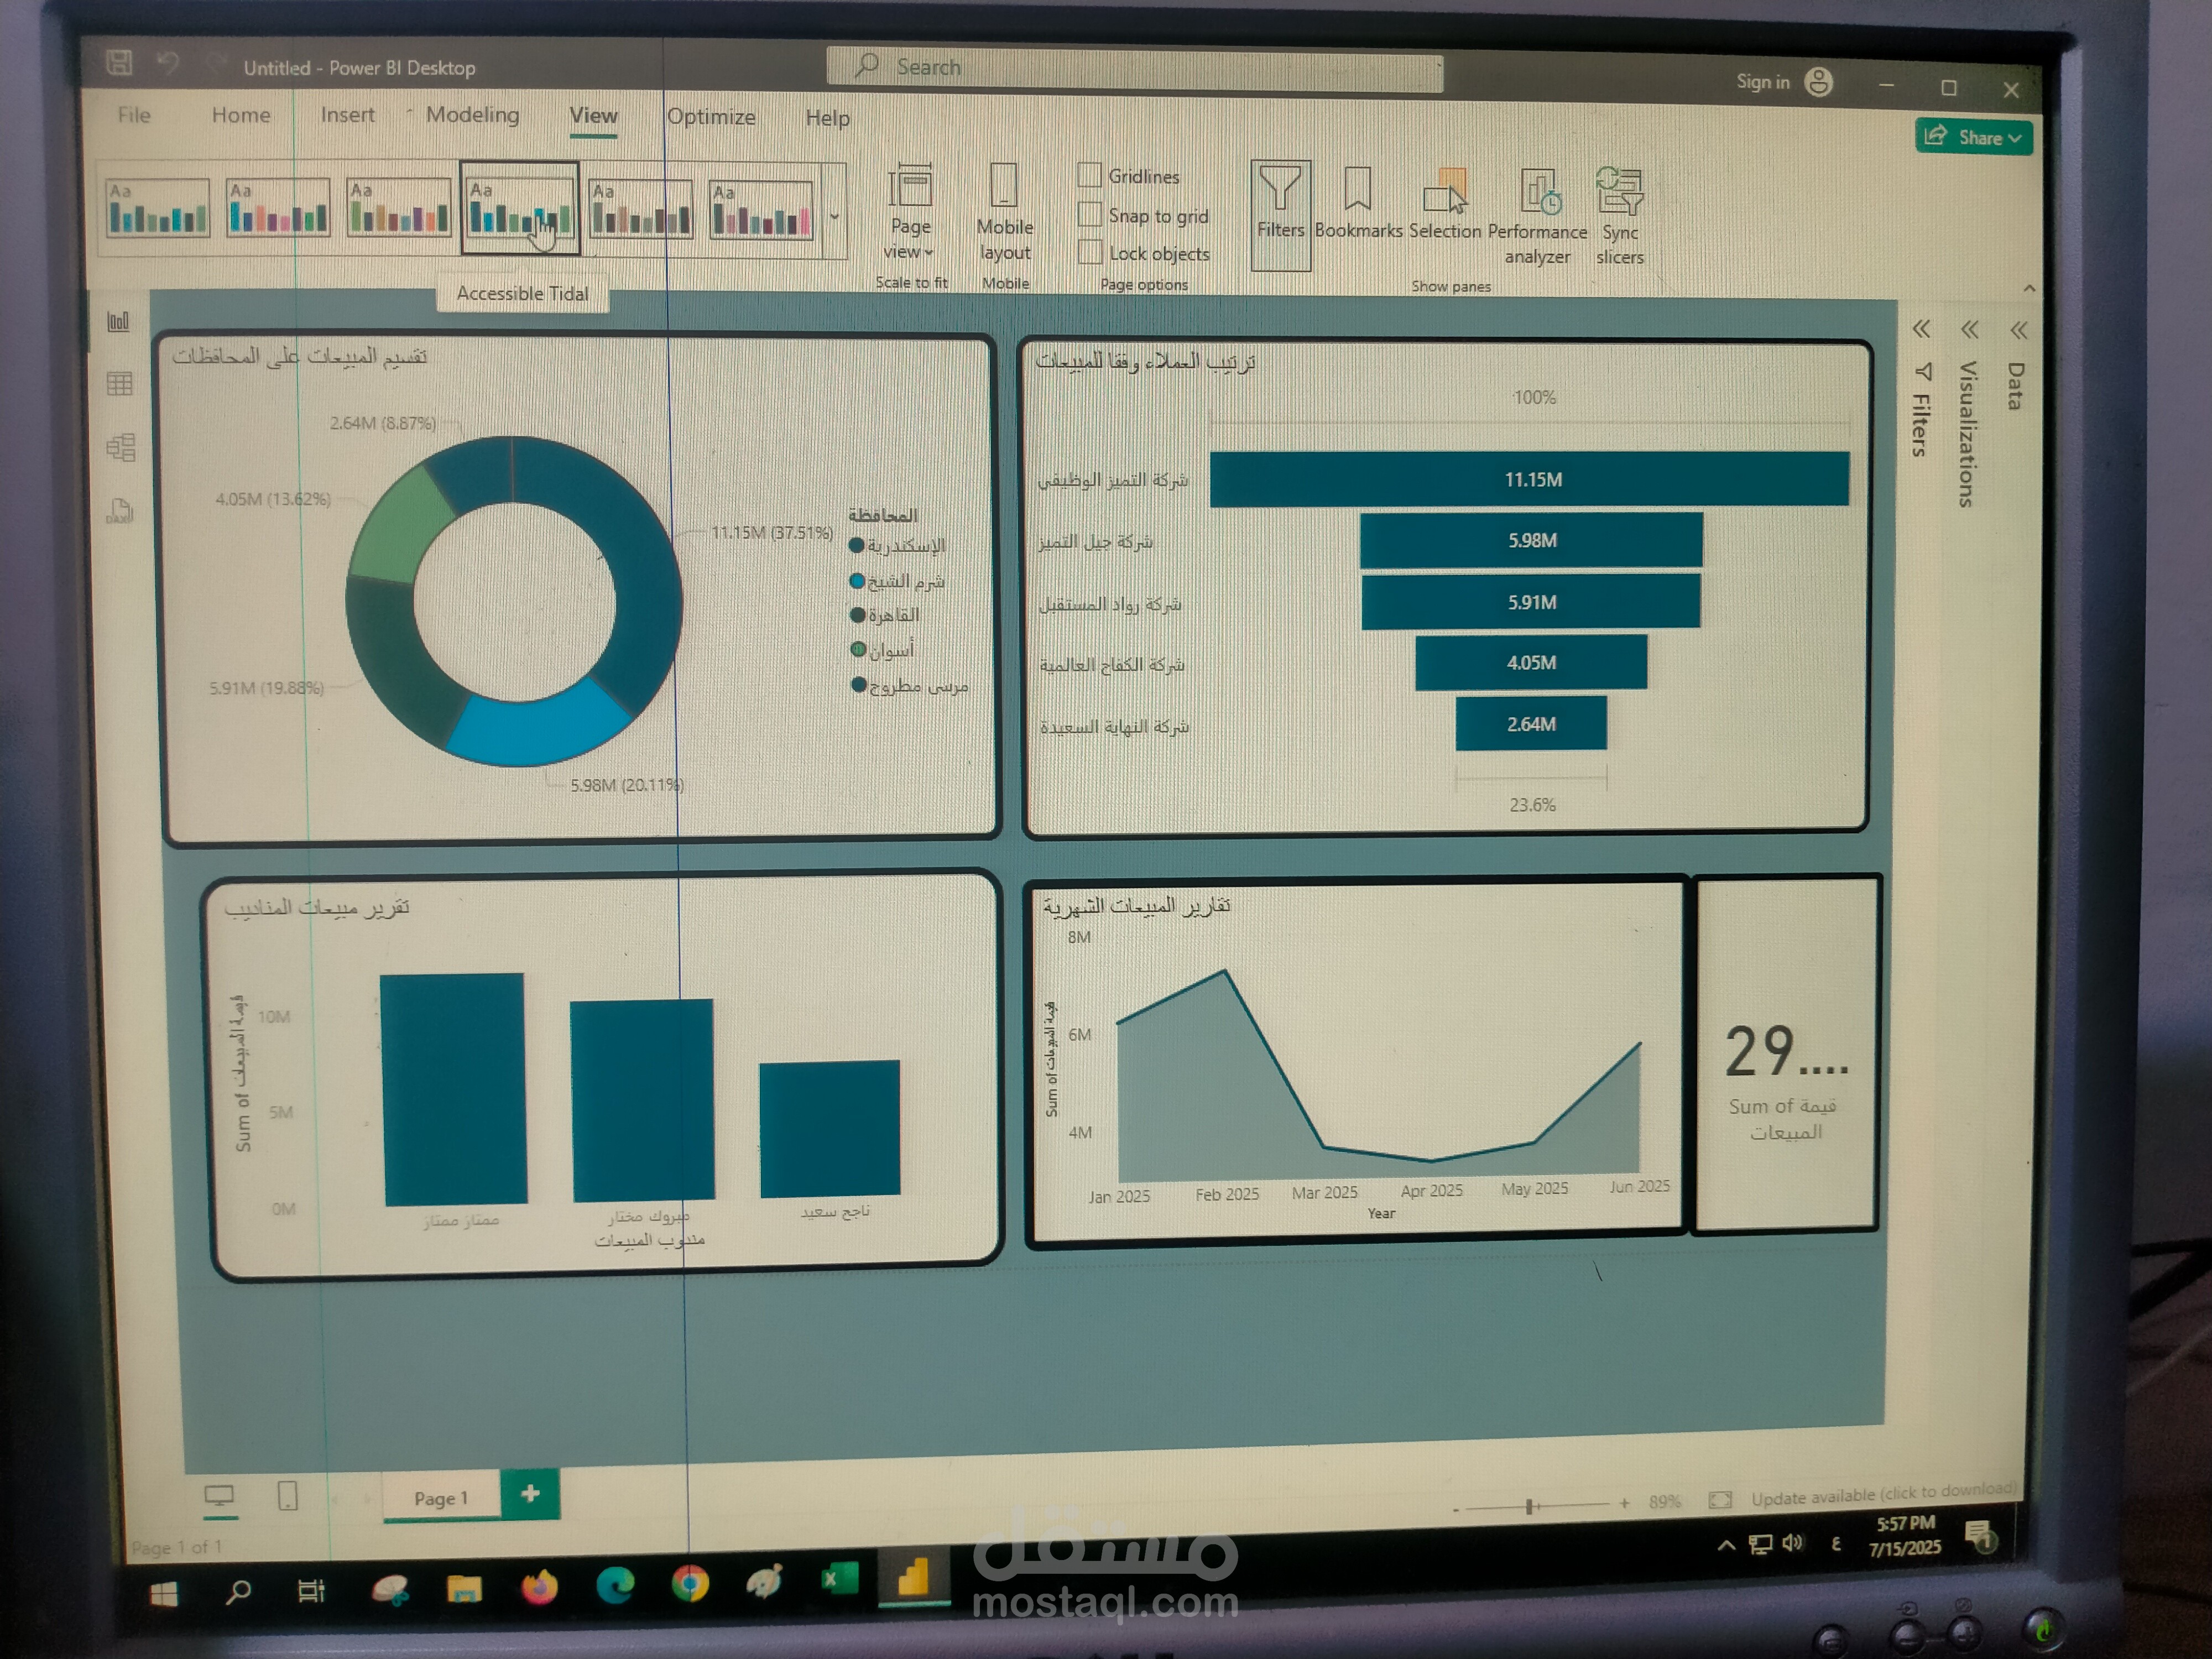Open DAX query view in left sidebar
The width and height of the screenshot is (2212, 1659).
pyautogui.click(x=120, y=511)
